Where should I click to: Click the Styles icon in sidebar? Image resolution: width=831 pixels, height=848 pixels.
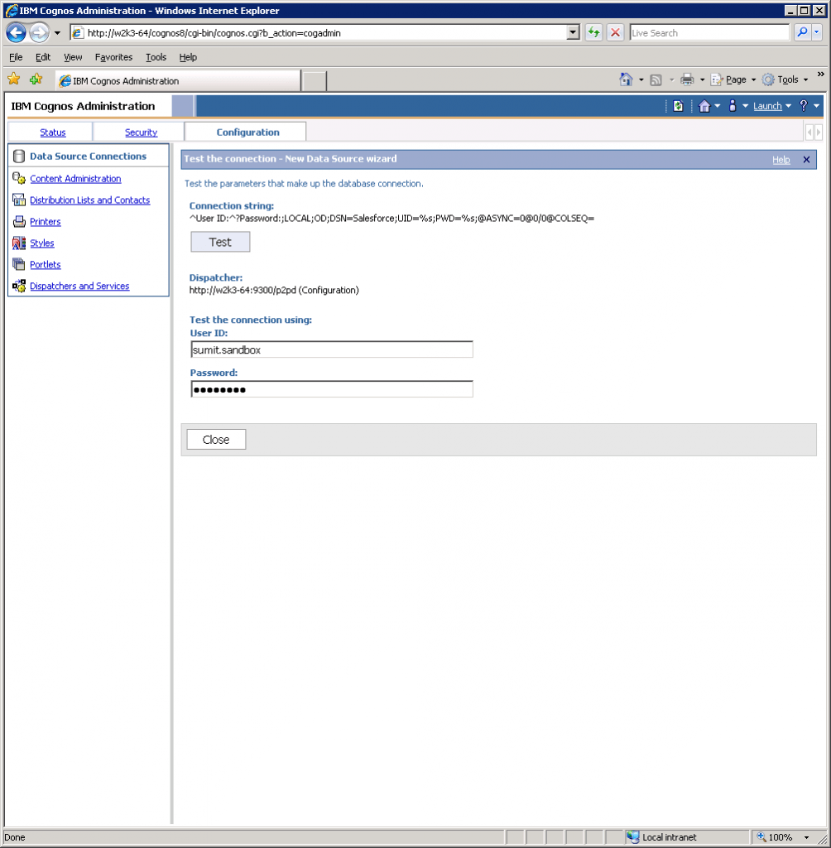click(19, 243)
